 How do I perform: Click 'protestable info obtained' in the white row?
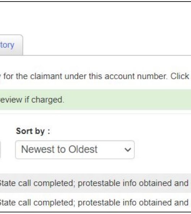[x=125, y=203]
